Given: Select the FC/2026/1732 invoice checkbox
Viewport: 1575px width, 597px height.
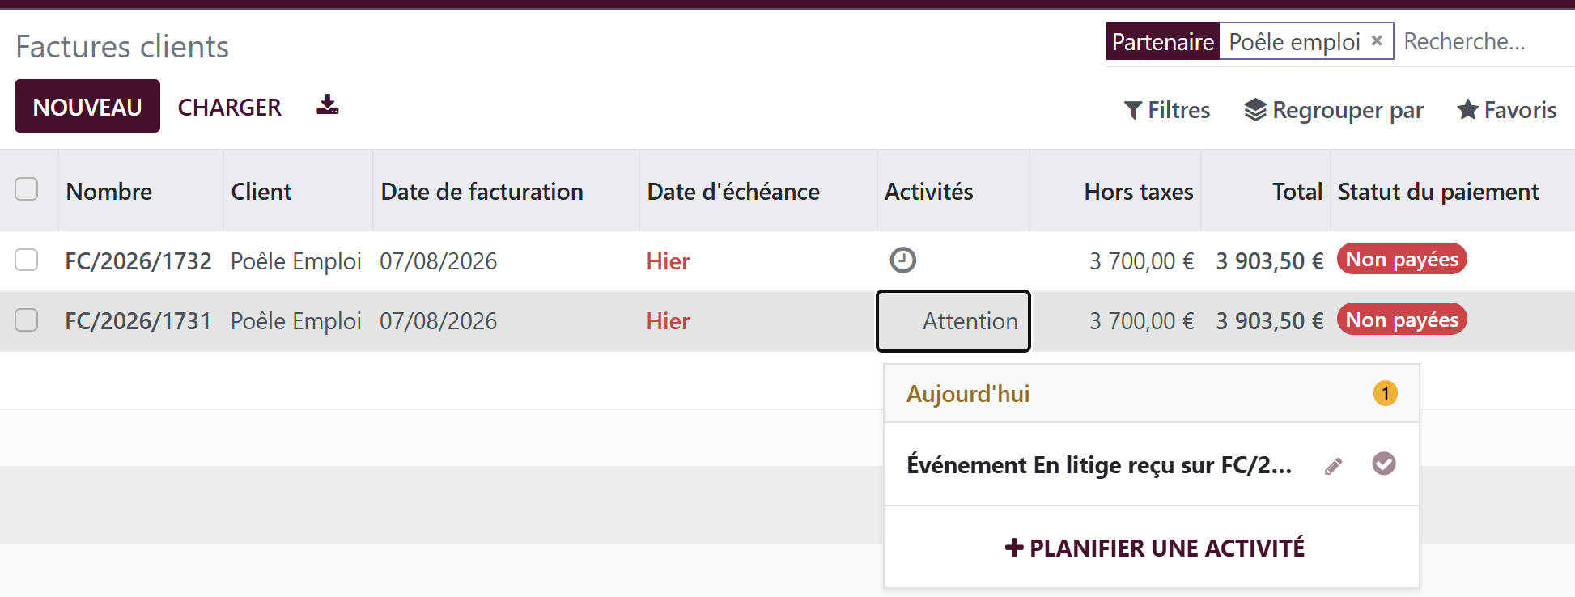Looking at the screenshot, I should pos(27,260).
